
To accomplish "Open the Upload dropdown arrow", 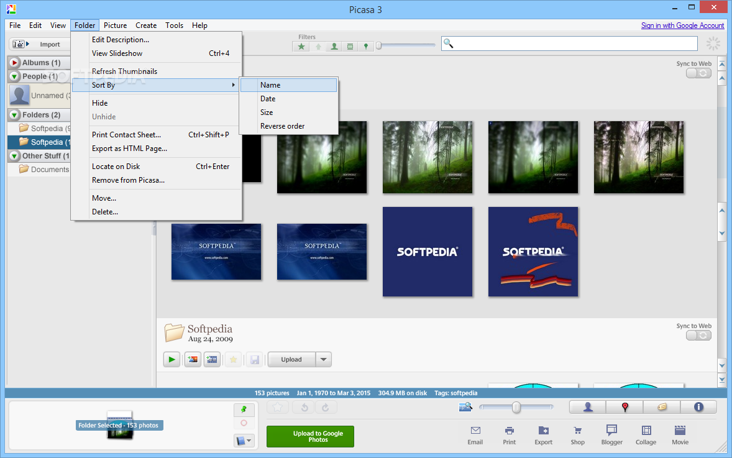I will tap(324, 359).
